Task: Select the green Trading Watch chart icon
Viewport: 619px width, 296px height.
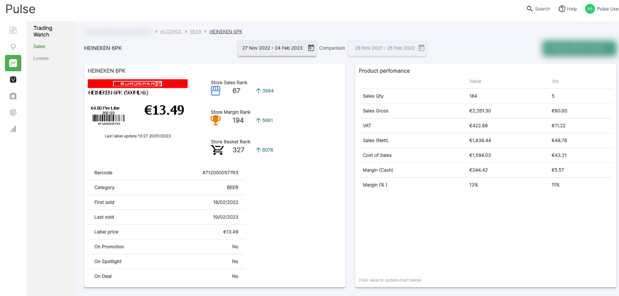Action: 13,63
